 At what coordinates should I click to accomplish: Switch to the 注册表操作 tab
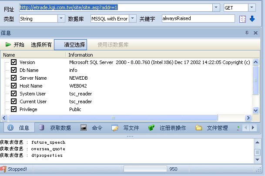[x=167, y=128]
